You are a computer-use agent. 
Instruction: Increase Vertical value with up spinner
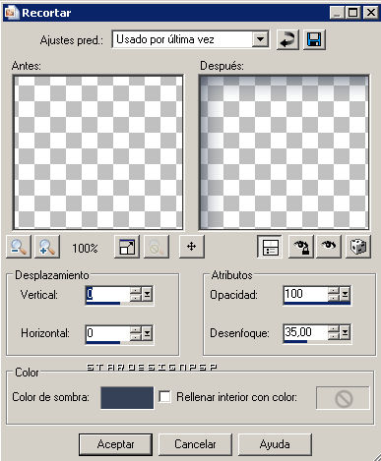(x=136, y=290)
